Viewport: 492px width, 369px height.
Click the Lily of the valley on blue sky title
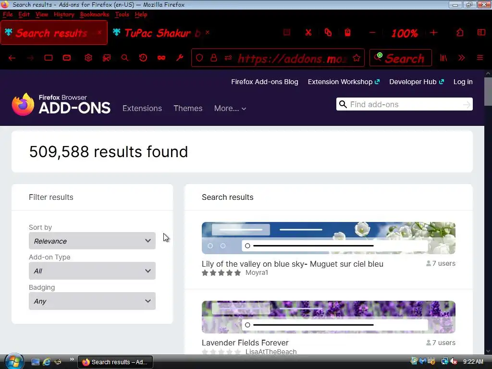(293, 264)
